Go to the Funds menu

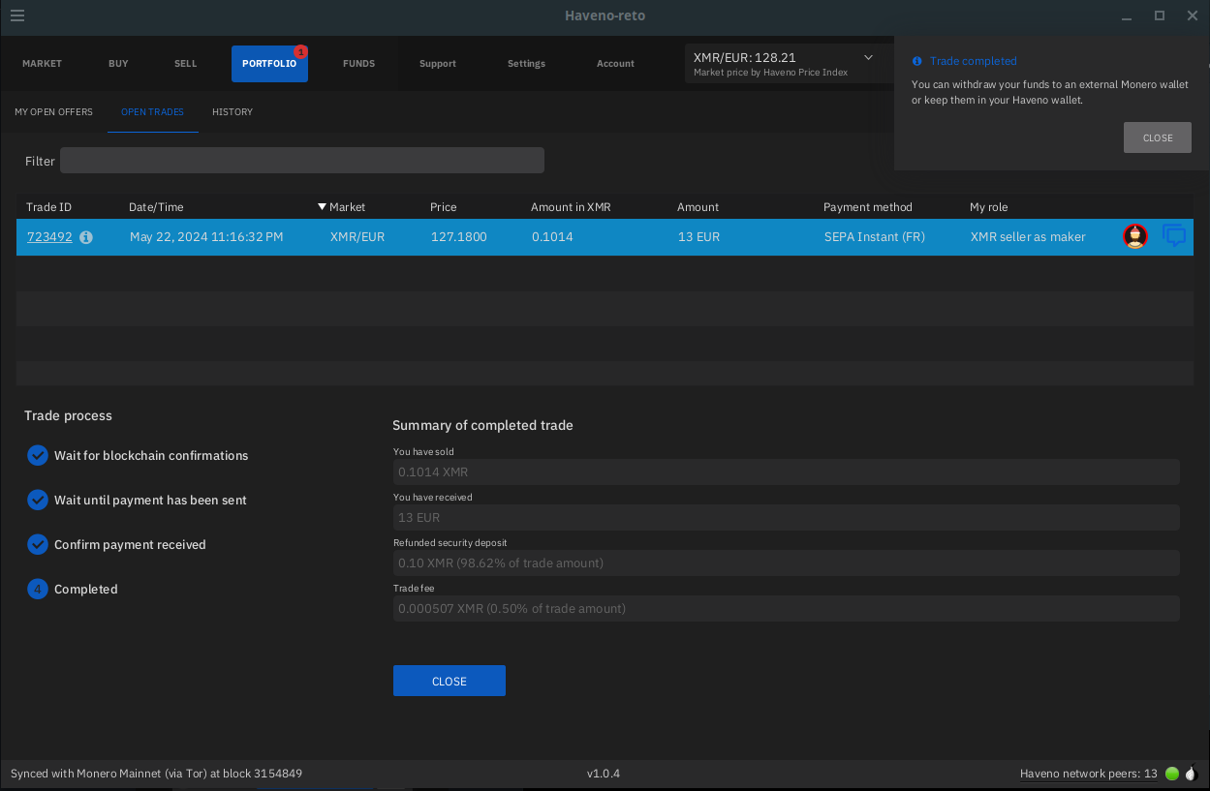(358, 64)
